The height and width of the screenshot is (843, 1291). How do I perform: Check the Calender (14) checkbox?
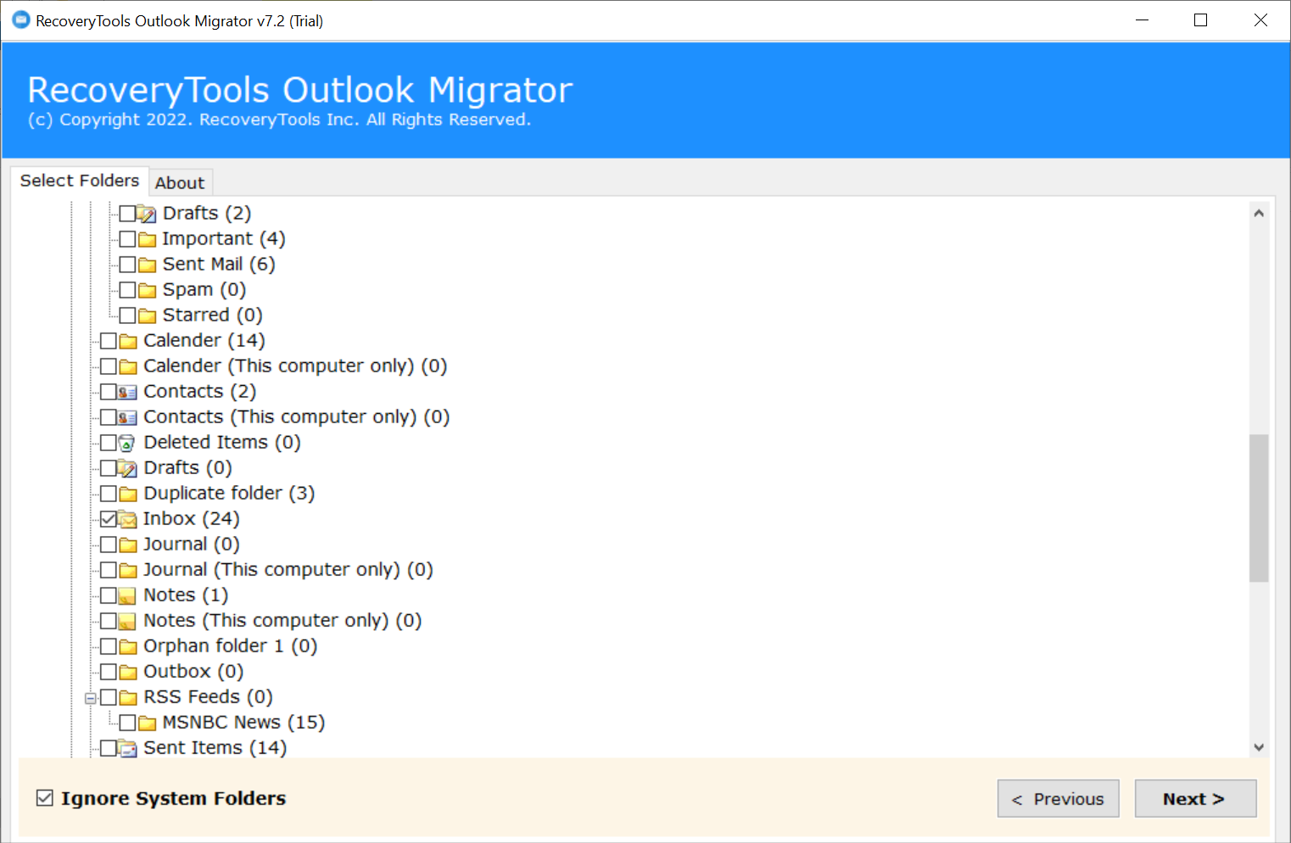(109, 341)
